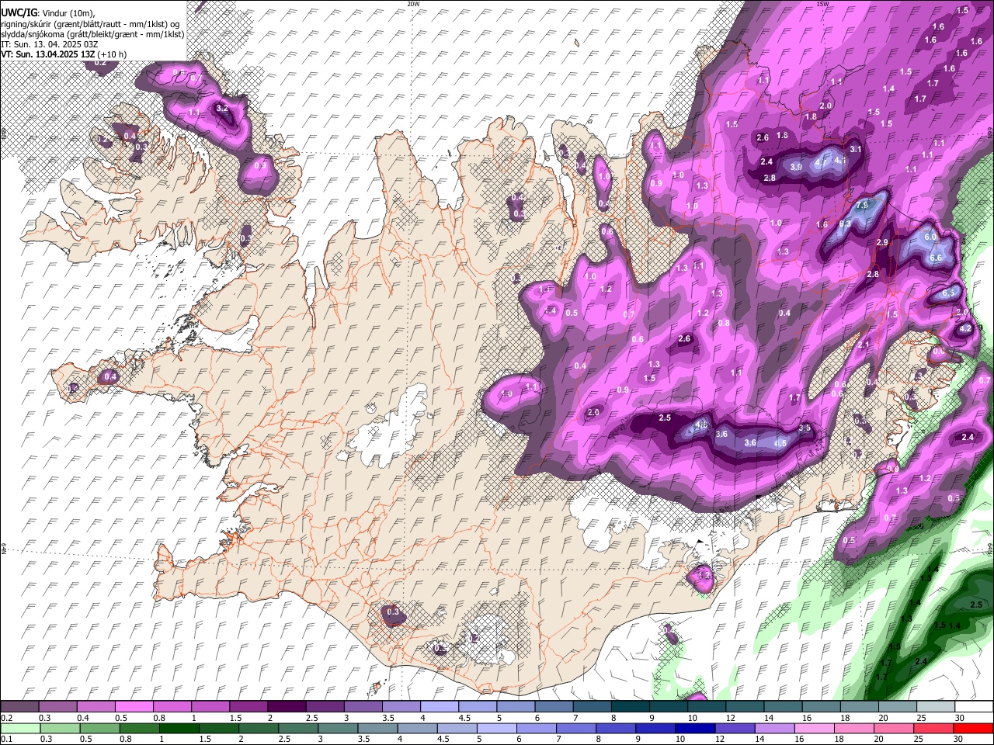Click the 'rigning/skúrir' legend description line
Screen dimensions: 994x745
tap(92, 24)
